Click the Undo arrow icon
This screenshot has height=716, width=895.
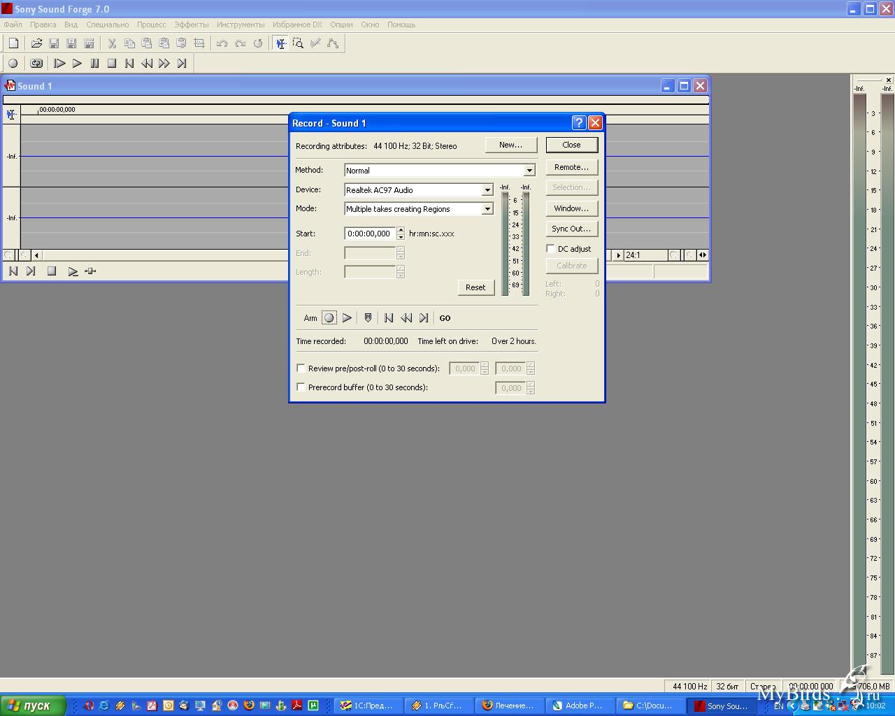222,43
